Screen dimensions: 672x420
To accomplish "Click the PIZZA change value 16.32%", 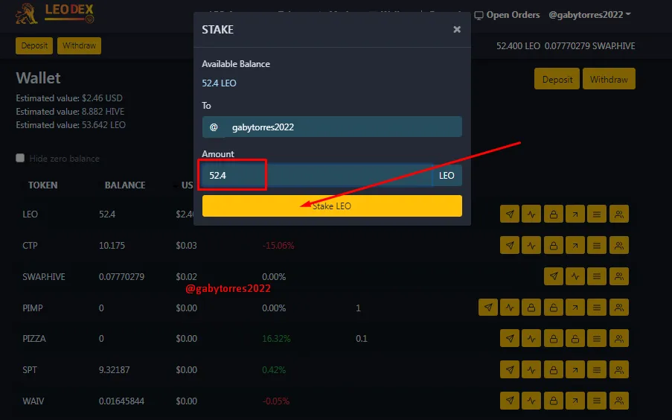I will [x=276, y=339].
